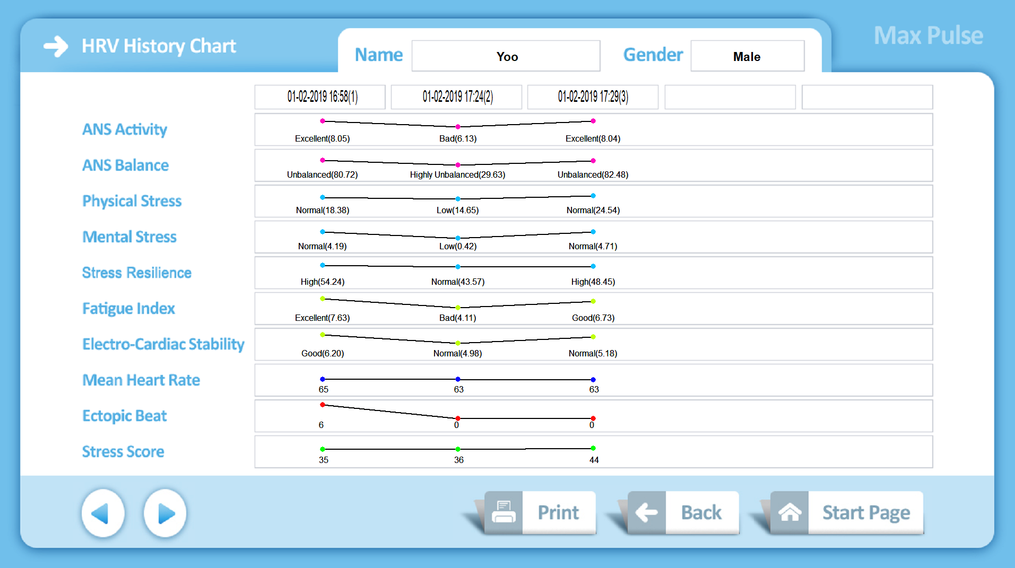Click the Back arrow icon
The height and width of the screenshot is (568, 1015).
click(646, 512)
